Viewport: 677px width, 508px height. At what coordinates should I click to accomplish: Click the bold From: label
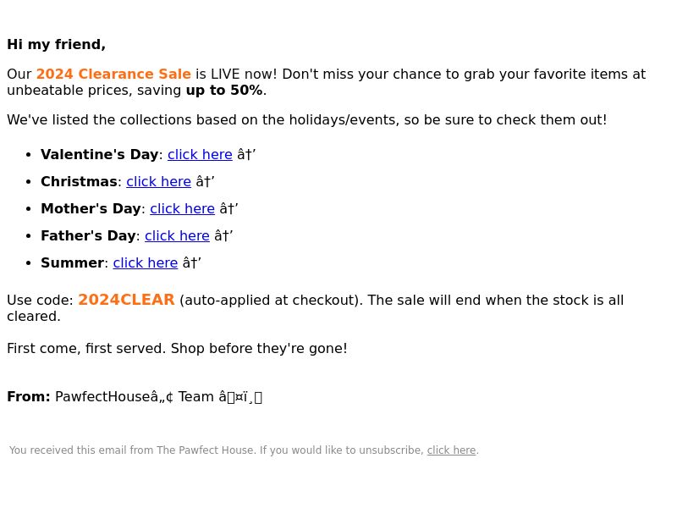point(29,397)
